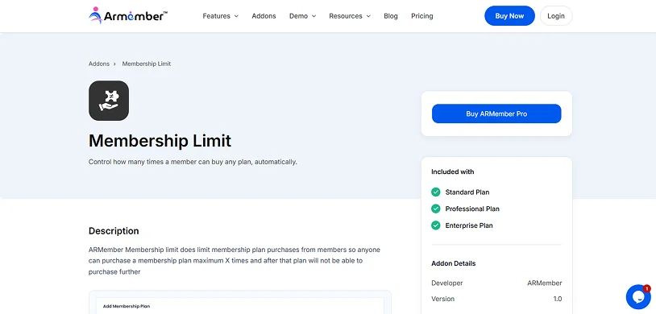Open the live chat bubble icon
The image size is (656, 314).
[x=638, y=297]
